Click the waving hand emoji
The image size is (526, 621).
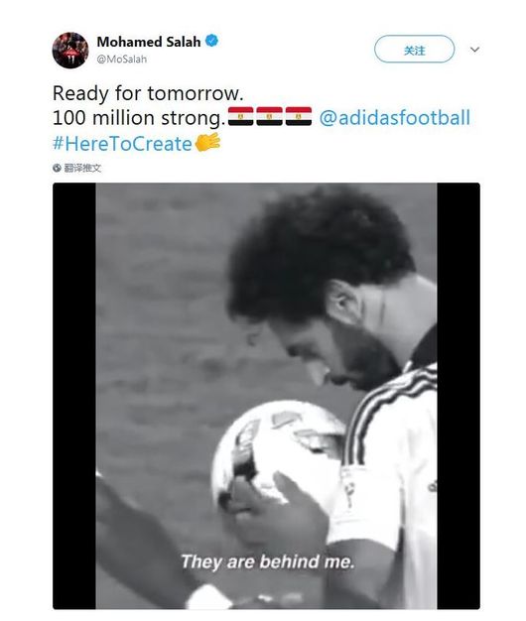[x=207, y=142]
